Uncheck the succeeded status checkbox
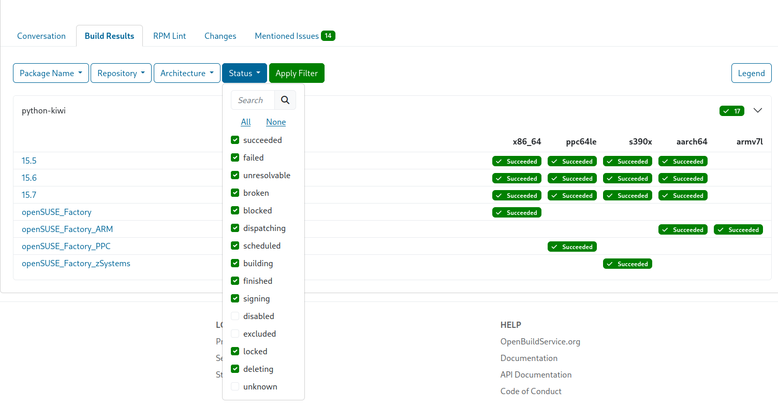The width and height of the screenshot is (778, 419). [235, 140]
